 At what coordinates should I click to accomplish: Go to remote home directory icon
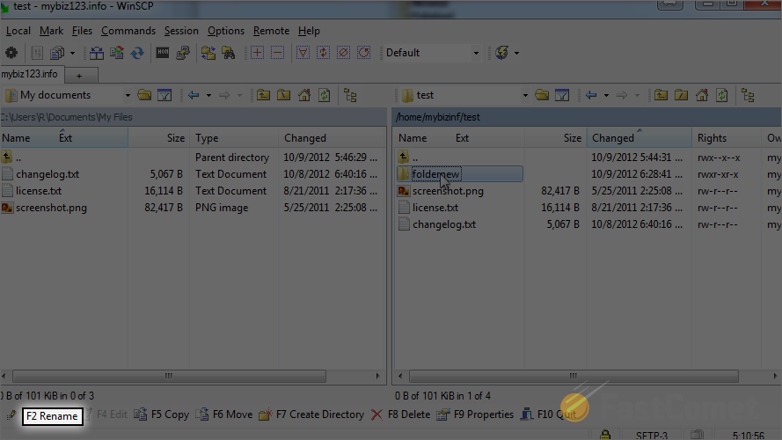pyautogui.click(x=702, y=95)
